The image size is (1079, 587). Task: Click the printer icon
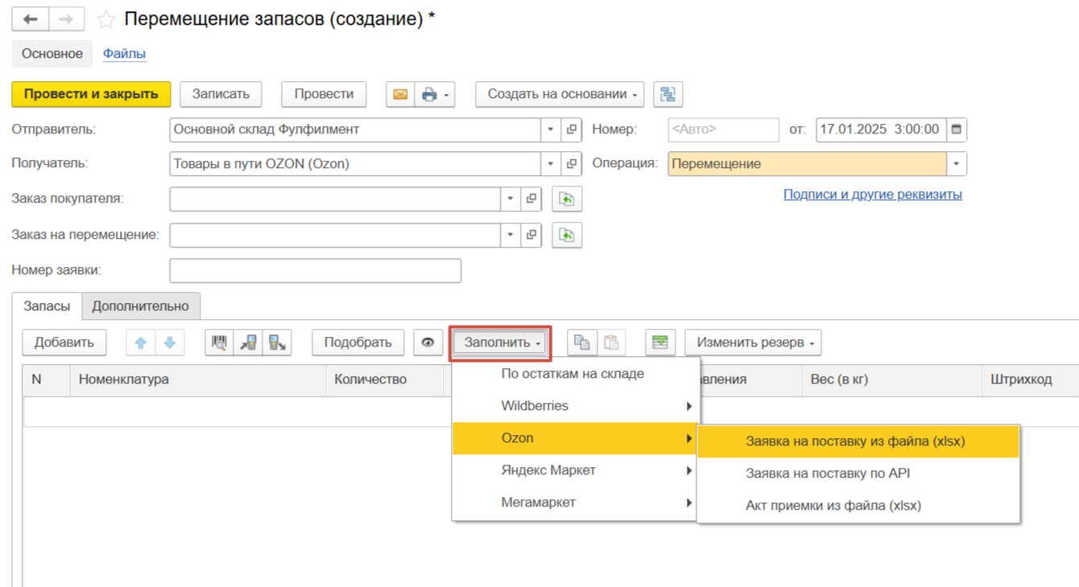click(429, 95)
